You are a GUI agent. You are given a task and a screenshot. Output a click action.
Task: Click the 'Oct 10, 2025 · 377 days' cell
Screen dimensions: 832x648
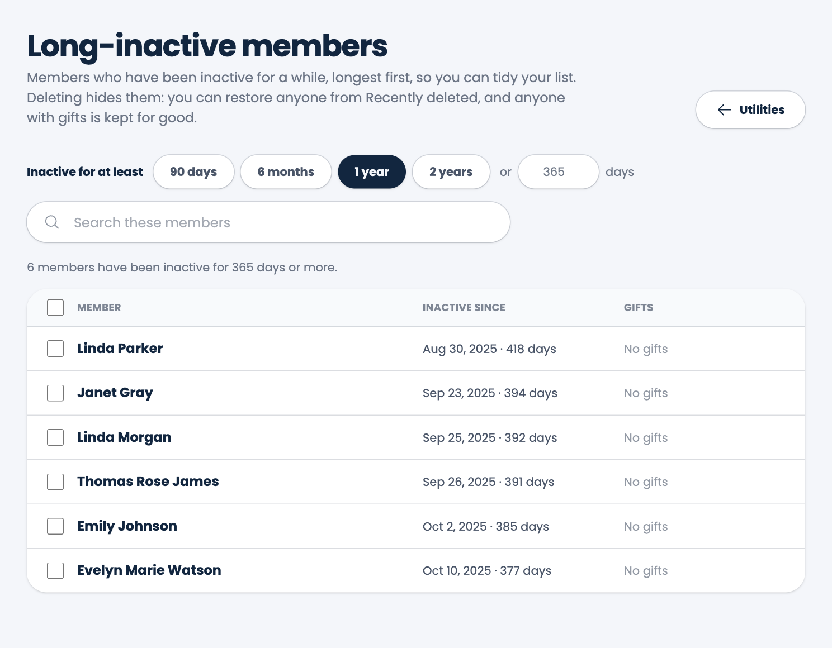tap(487, 571)
